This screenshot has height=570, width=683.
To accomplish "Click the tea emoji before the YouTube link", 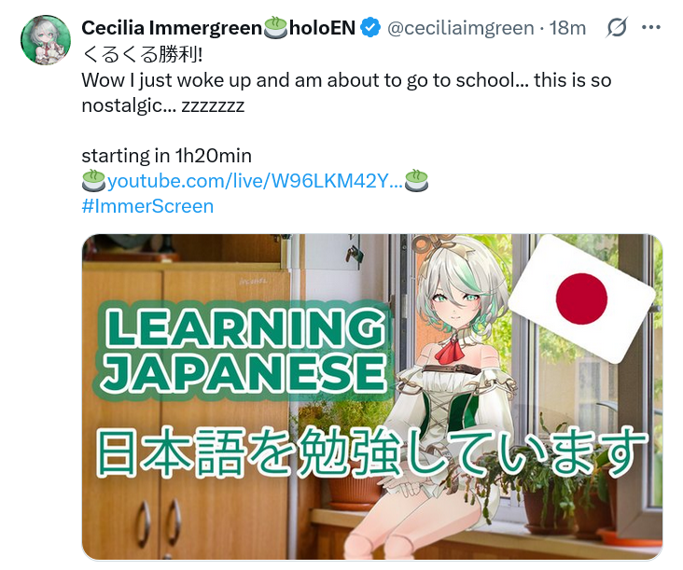I will 93,181.
